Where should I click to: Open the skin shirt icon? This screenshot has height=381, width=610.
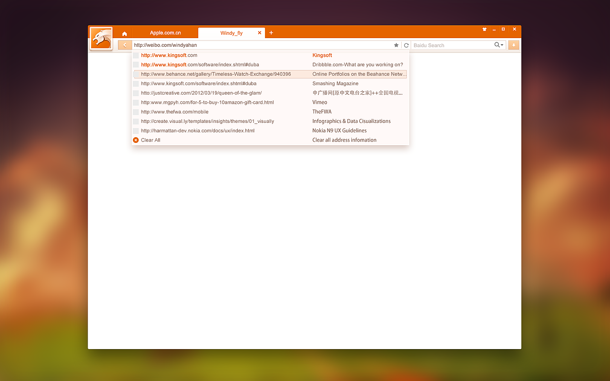click(485, 30)
